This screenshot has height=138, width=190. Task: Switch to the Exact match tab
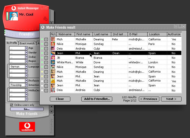point(27,43)
